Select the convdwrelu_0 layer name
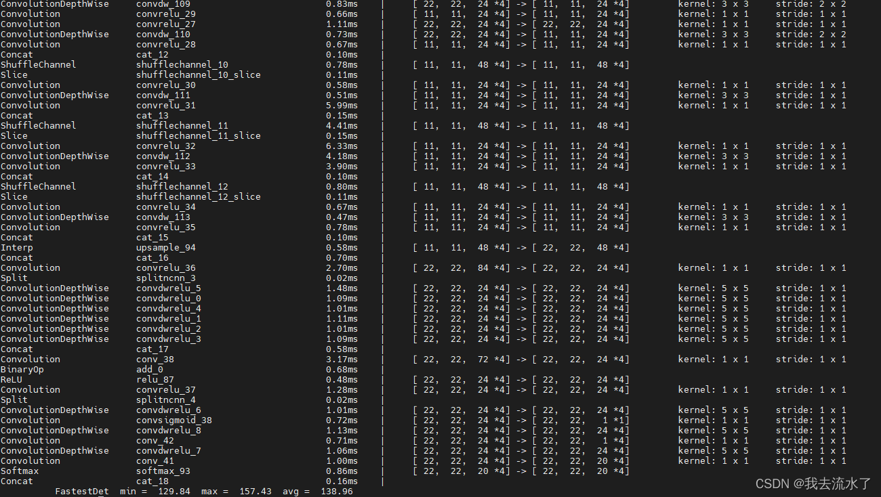881x497 pixels. click(169, 299)
